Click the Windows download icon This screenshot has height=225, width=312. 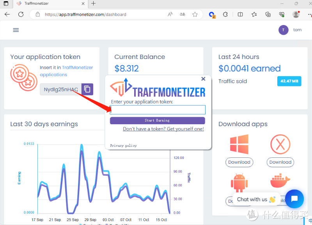pos(239,145)
